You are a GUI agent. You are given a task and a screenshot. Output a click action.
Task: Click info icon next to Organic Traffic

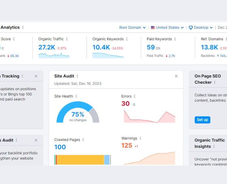click(x=67, y=39)
